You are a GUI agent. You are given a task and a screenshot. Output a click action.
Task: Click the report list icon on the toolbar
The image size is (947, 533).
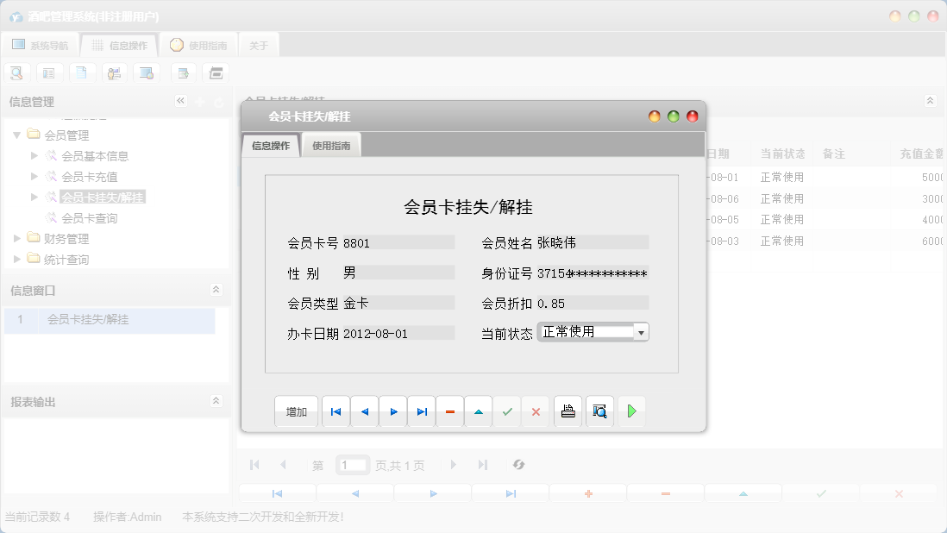coord(49,72)
